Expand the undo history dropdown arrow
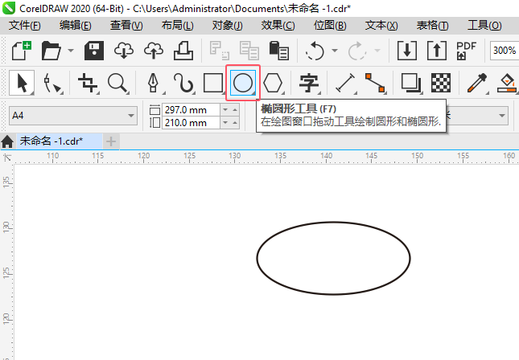The width and height of the screenshot is (519, 360). click(335, 51)
